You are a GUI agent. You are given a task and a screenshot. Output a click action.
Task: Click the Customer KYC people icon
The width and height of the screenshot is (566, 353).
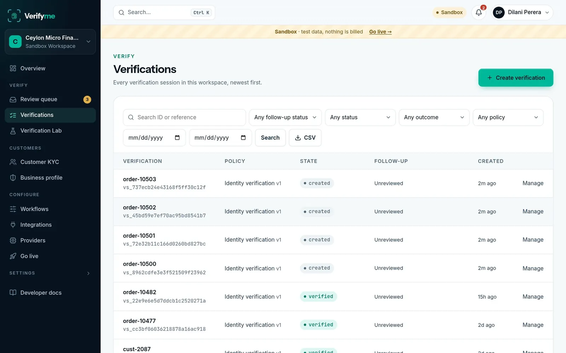pos(13,162)
